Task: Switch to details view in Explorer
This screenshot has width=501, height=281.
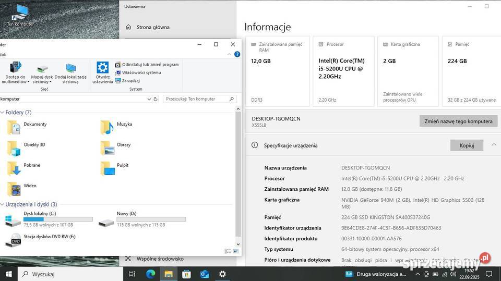Action: click(x=228, y=251)
